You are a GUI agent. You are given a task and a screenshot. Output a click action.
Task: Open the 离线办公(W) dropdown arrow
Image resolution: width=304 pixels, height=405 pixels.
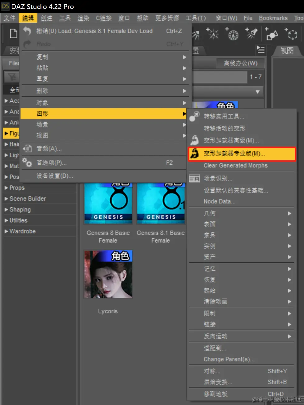pyautogui.click(x=257, y=91)
